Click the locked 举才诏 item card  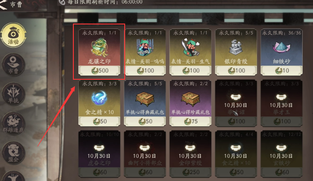click(236, 103)
